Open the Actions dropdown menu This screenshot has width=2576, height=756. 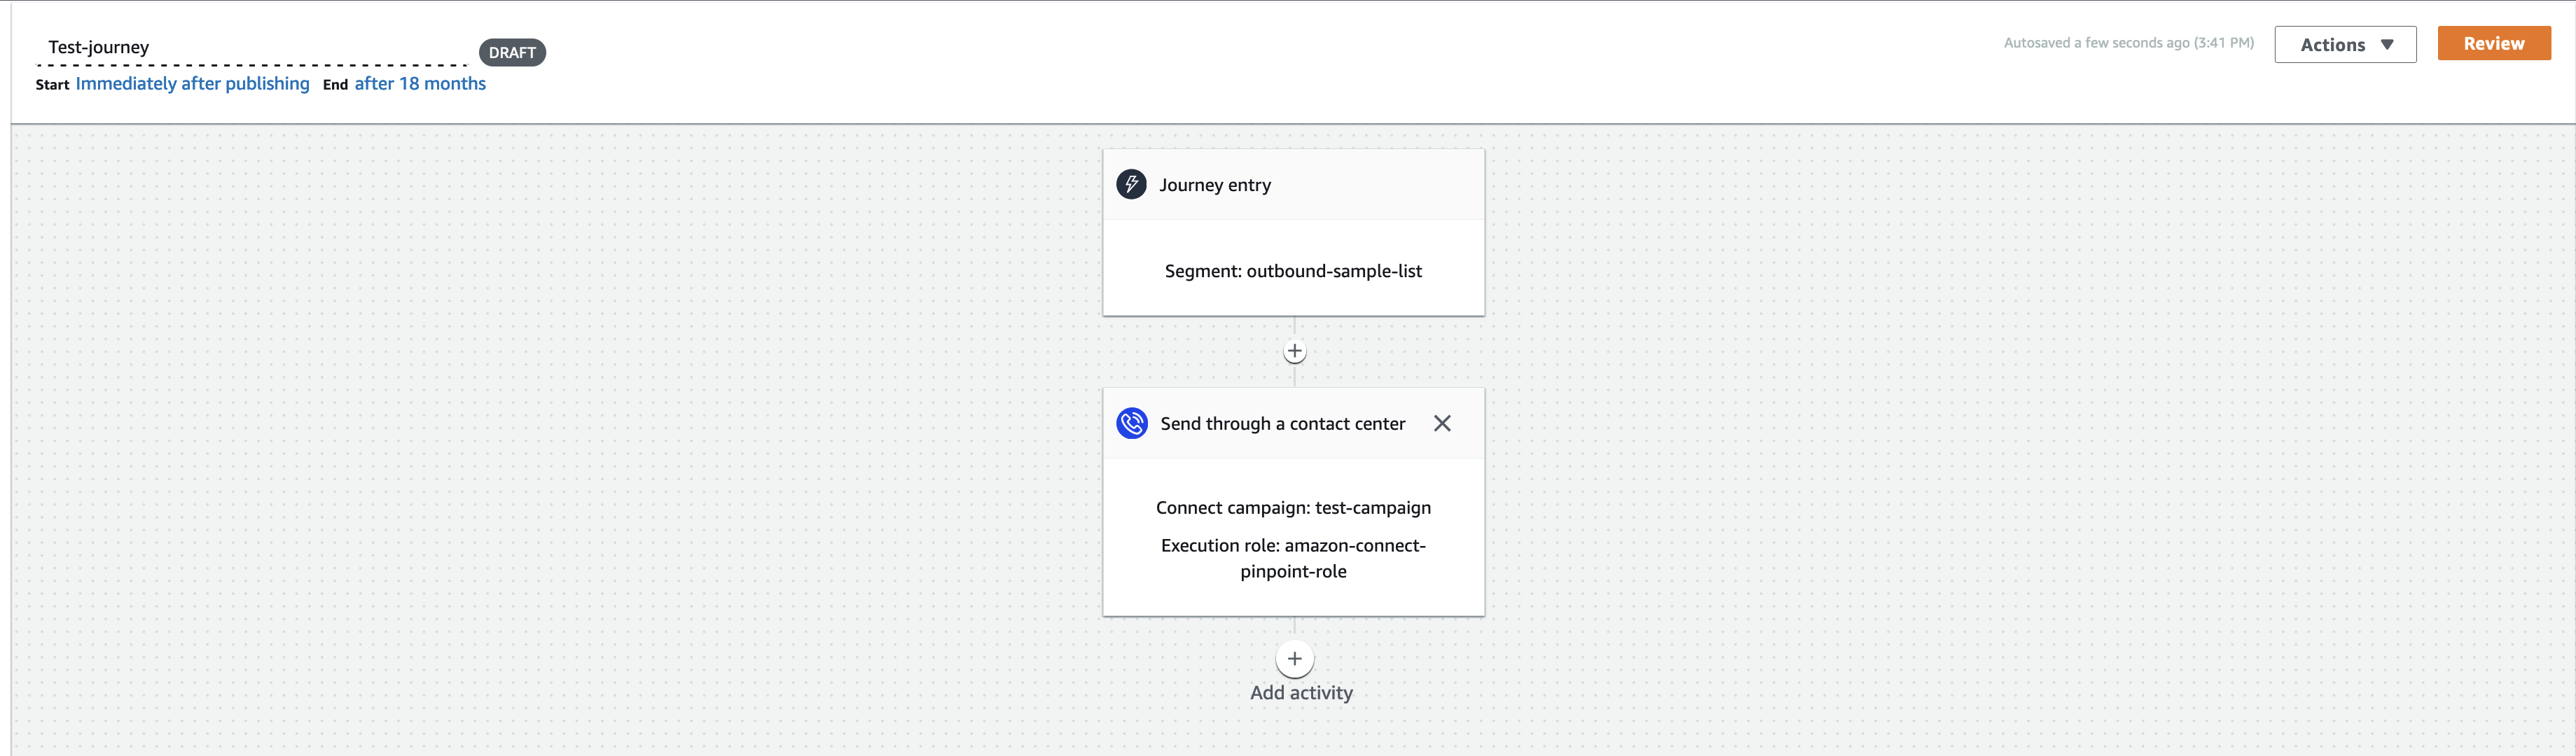pyautogui.click(x=2344, y=44)
